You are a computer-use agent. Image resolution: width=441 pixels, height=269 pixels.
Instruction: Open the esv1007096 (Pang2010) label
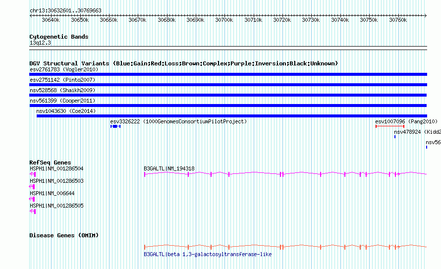tap(406, 121)
